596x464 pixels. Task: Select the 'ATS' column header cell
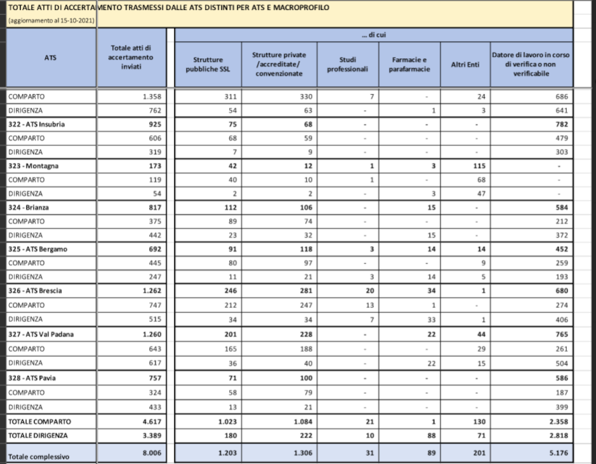(50, 58)
